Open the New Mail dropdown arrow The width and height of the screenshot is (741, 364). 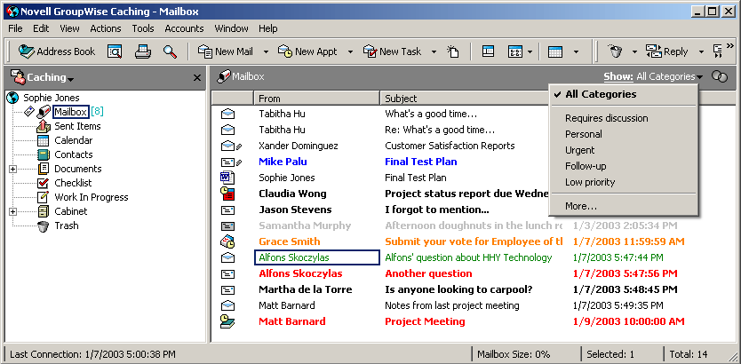click(x=266, y=51)
